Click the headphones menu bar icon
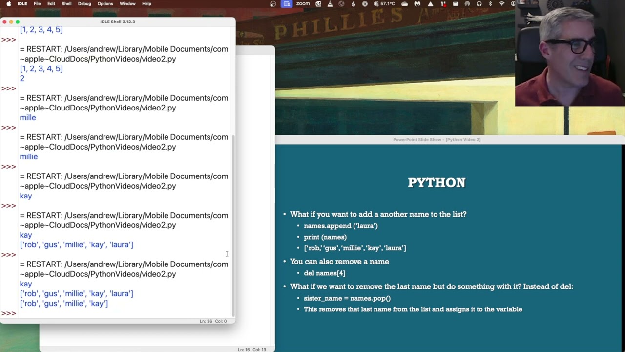625x352 pixels. (479, 3)
